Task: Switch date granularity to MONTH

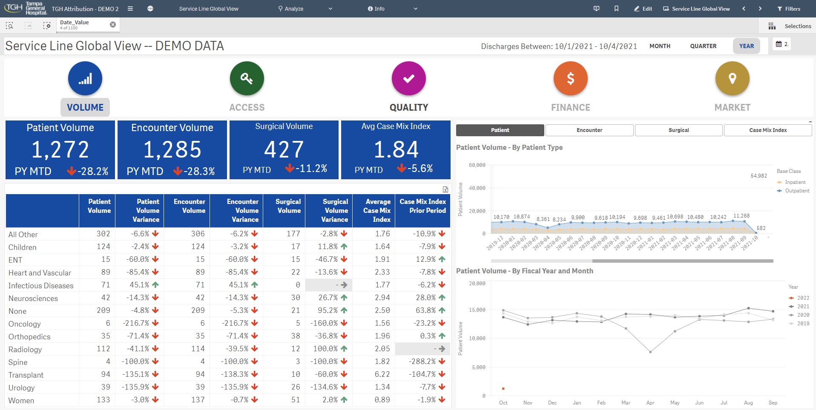Action: point(660,46)
